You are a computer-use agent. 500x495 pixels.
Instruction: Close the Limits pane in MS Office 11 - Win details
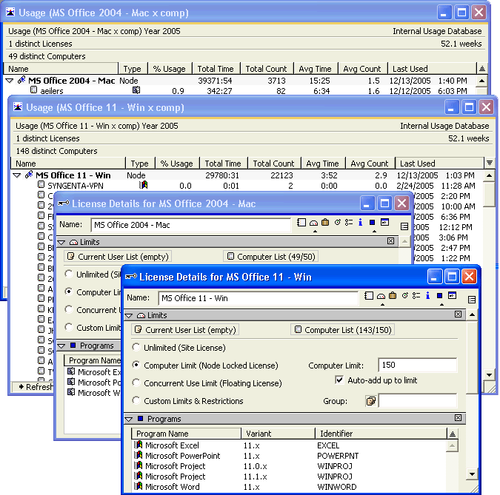point(458,314)
